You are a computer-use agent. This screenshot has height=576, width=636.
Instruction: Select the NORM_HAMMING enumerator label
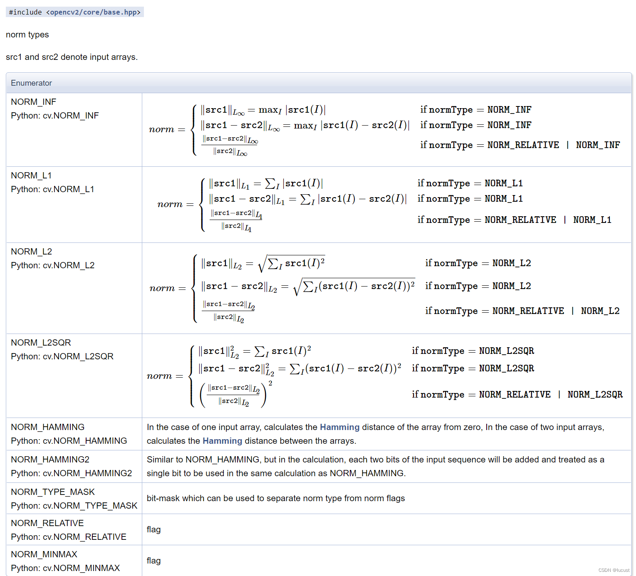pyautogui.click(x=47, y=427)
